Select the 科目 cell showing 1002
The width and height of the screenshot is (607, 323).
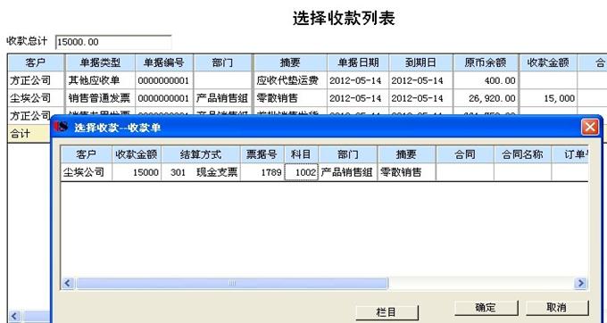point(302,172)
